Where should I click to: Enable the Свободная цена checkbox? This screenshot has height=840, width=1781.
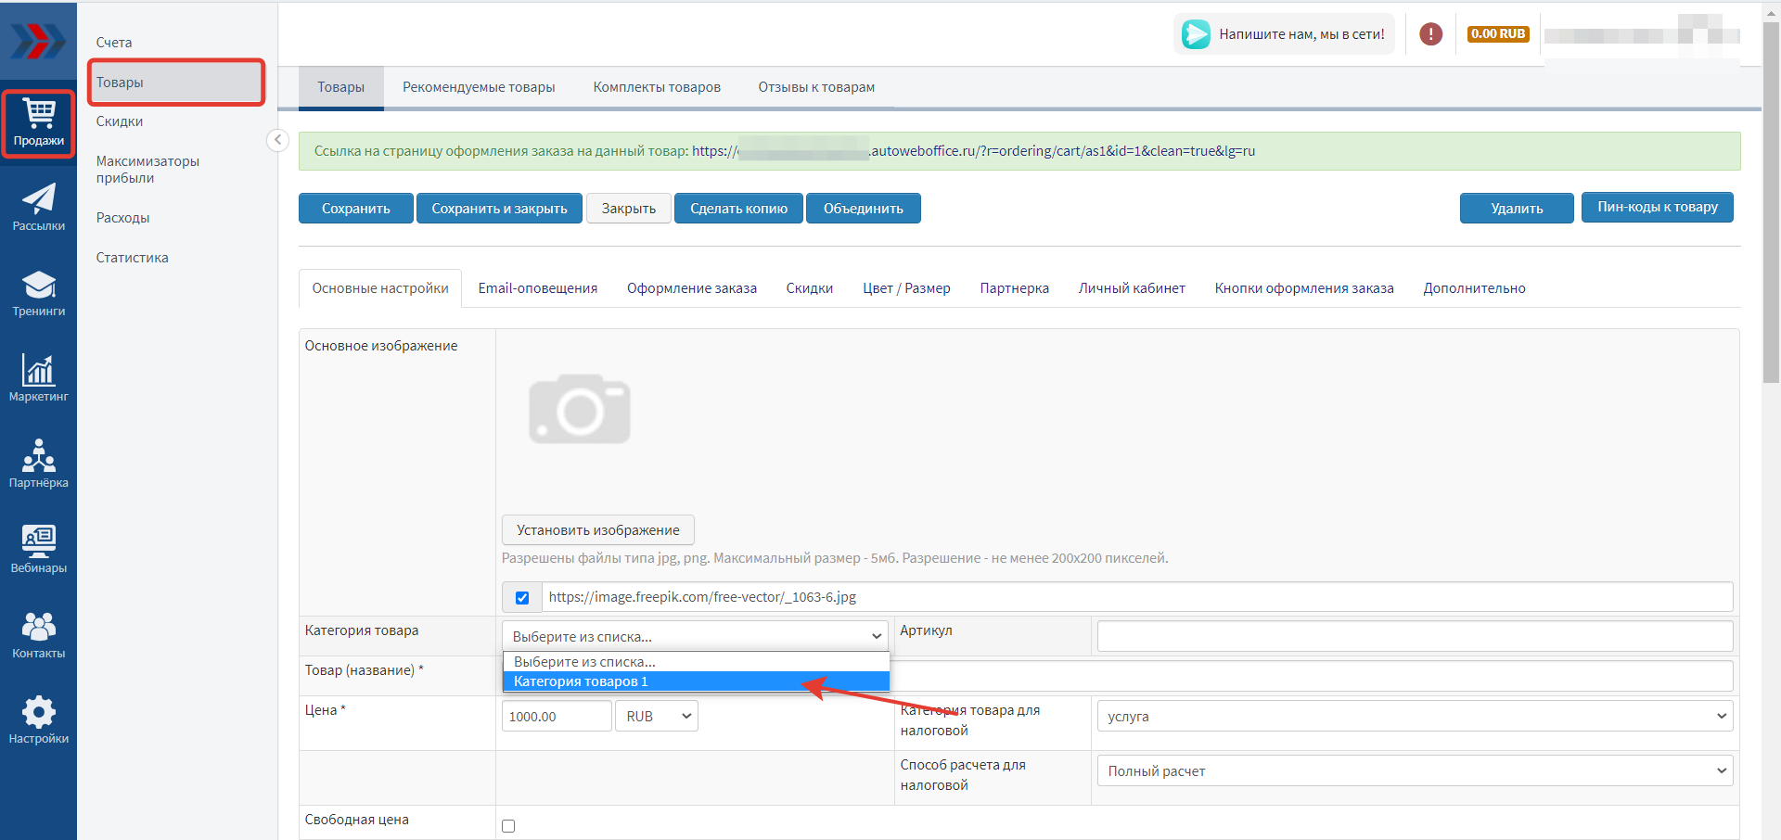[x=508, y=826]
